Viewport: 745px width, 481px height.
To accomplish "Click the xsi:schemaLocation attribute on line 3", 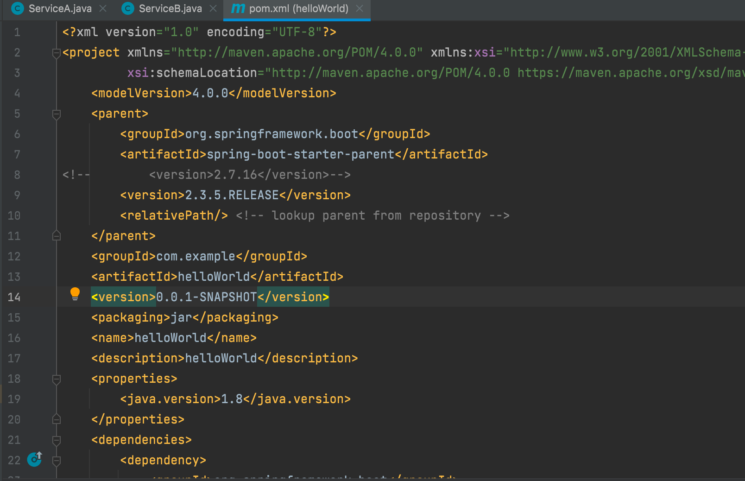I will pyautogui.click(x=192, y=73).
